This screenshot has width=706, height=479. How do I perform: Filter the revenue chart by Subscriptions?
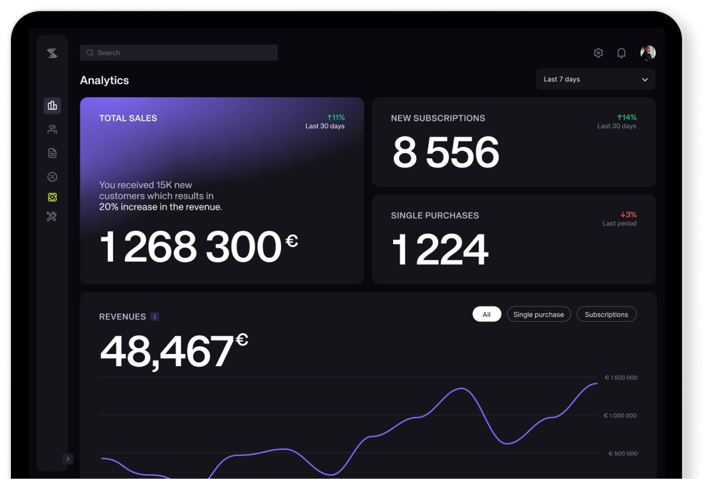[606, 314]
